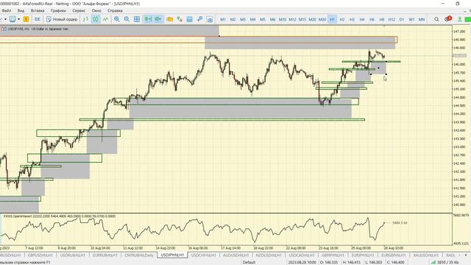Select the M2 timeframe
471x265 pixels.
pos(233,19)
